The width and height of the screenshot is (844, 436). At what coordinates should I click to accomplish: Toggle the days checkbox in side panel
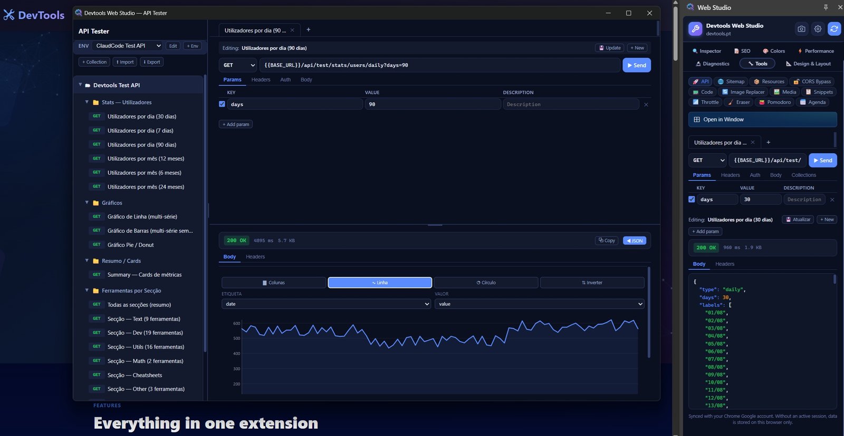pyautogui.click(x=692, y=200)
